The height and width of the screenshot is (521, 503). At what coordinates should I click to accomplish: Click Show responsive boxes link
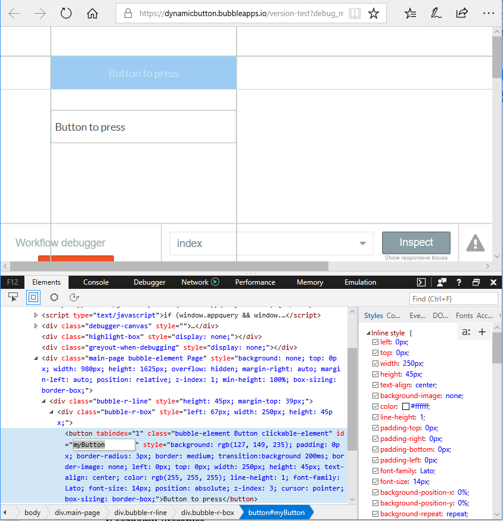click(416, 258)
